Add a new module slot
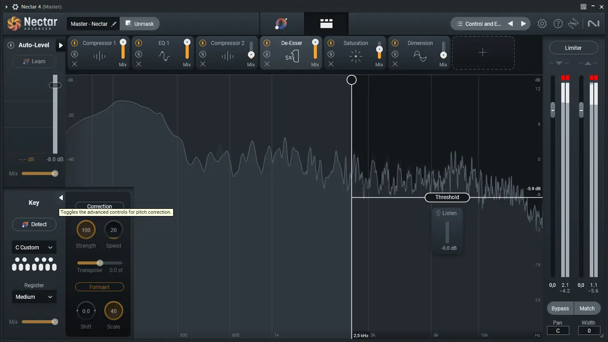 tap(483, 53)
